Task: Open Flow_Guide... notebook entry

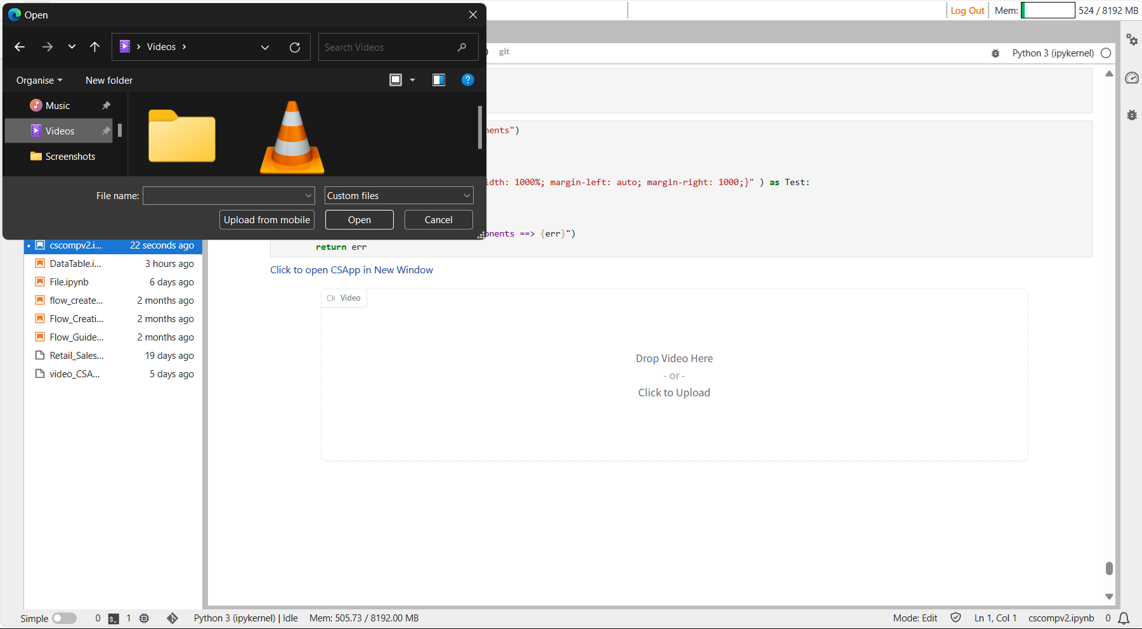Action: coord(114,337)
